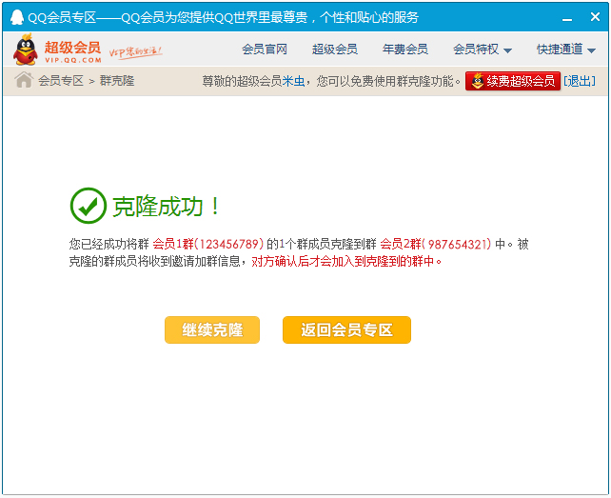Click the 会员1群(123456789) red text
Image resolution: width=611 pixels, height=498 pixels.
(x=208, y=244)
